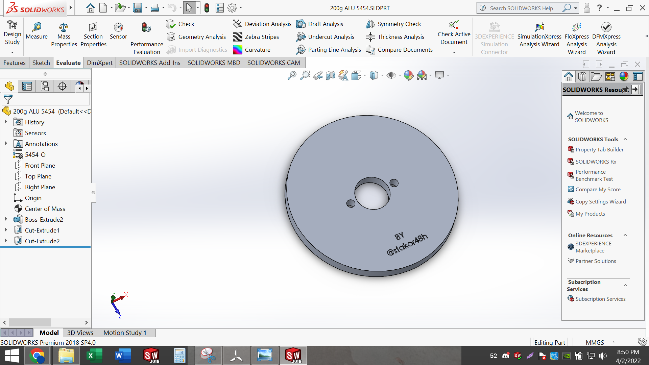Open SOLIDWORKS MBD tab

tap(214, 63)
